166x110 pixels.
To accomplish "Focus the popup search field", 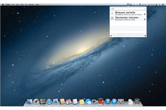I will (x=128, y=9).
